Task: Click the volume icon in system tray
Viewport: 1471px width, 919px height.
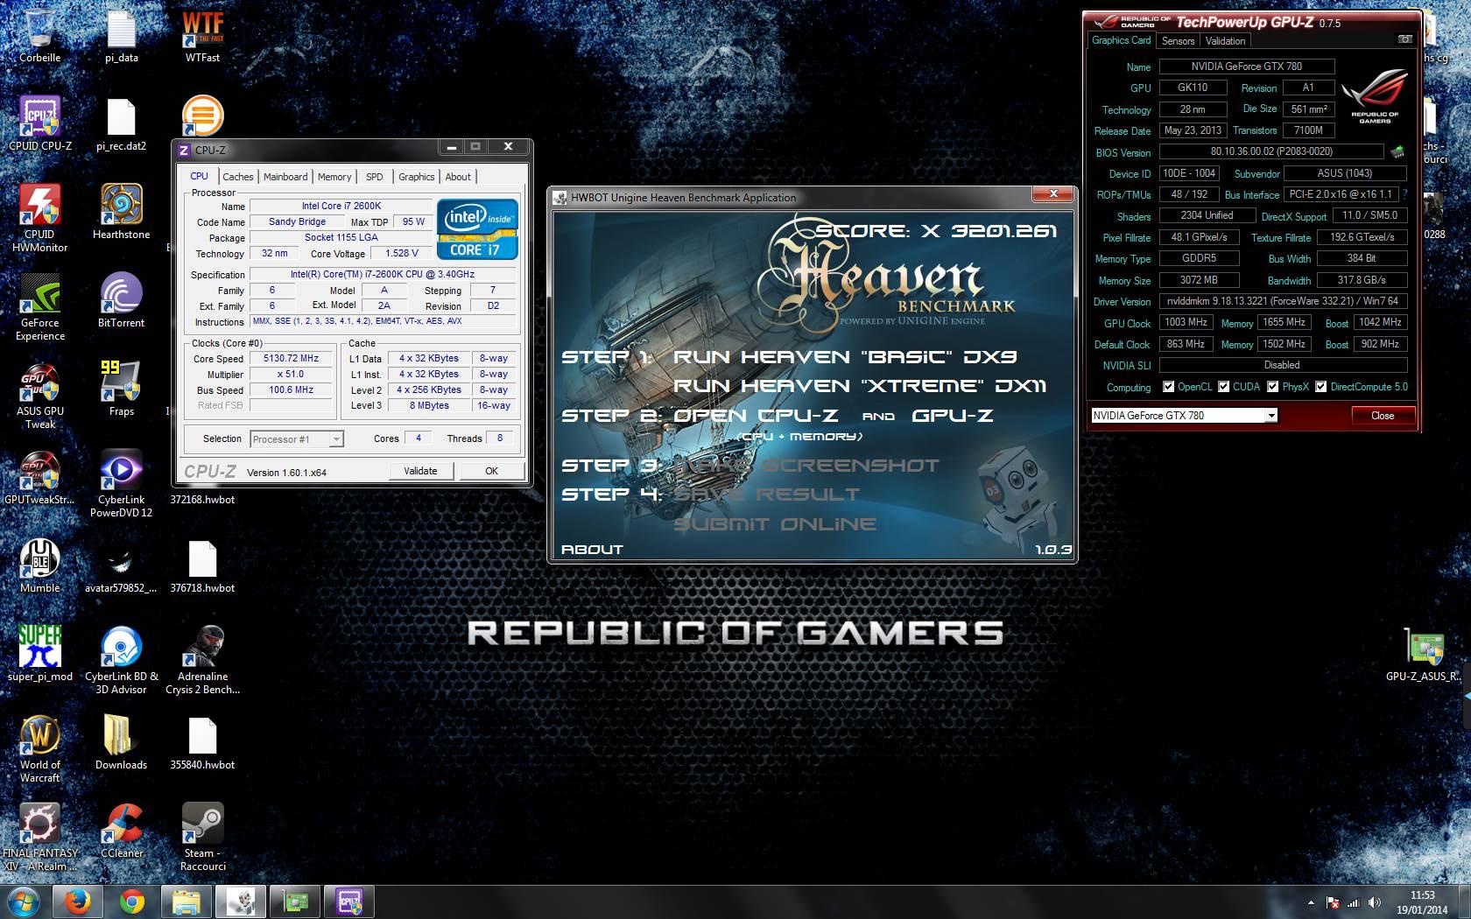Action: click(x=1375, y=902)
